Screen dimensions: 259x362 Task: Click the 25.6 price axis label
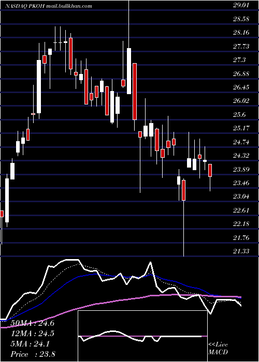point(239,115)
